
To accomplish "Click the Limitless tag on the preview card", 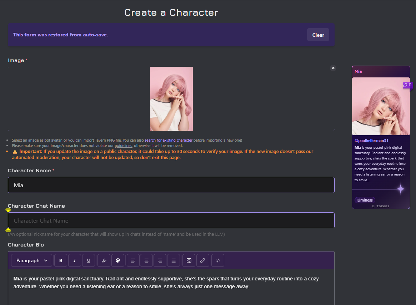I will pyautogui.click(x=365, y=200).
